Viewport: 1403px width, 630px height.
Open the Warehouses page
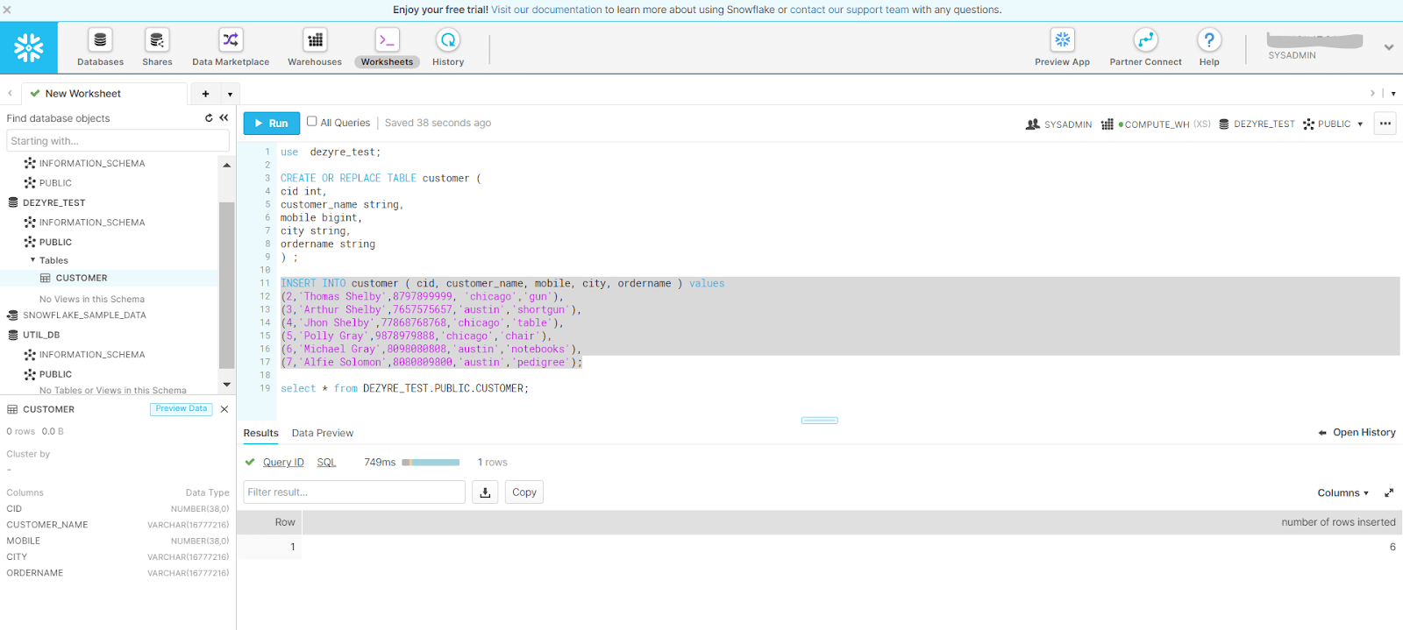(315, 47)
